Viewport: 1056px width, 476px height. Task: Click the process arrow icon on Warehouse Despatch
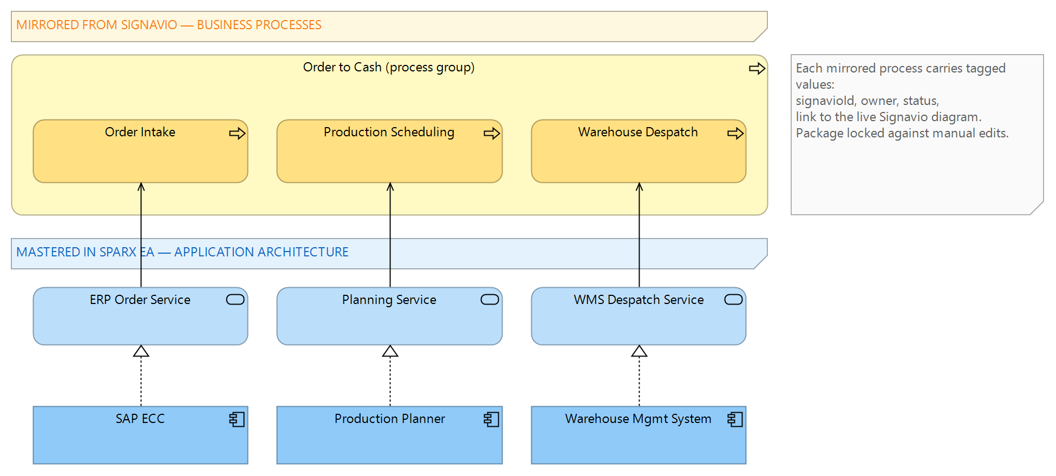pyautogui.click(x=735, y=134)
